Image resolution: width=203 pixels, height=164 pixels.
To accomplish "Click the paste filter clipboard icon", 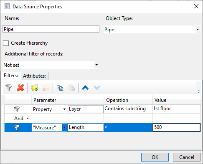I will pos(71,88).
